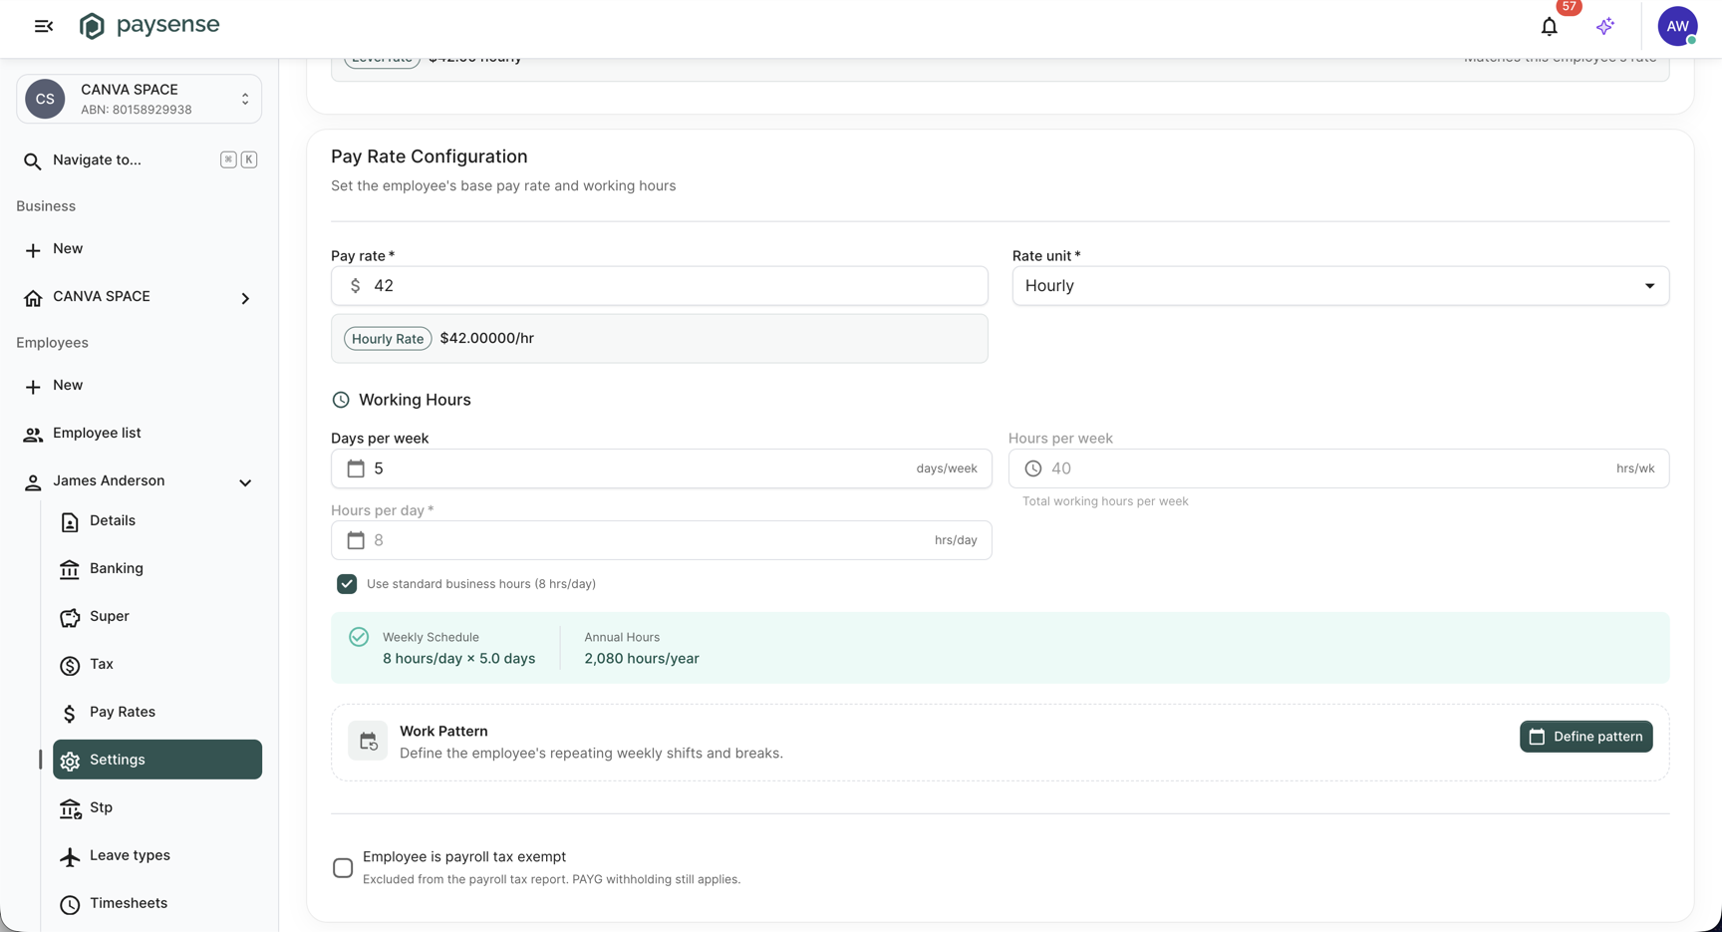This screenshot has width=1722, height=932.
Task: Click clock icon in Hours per week field
Action: click(1033, 468)
